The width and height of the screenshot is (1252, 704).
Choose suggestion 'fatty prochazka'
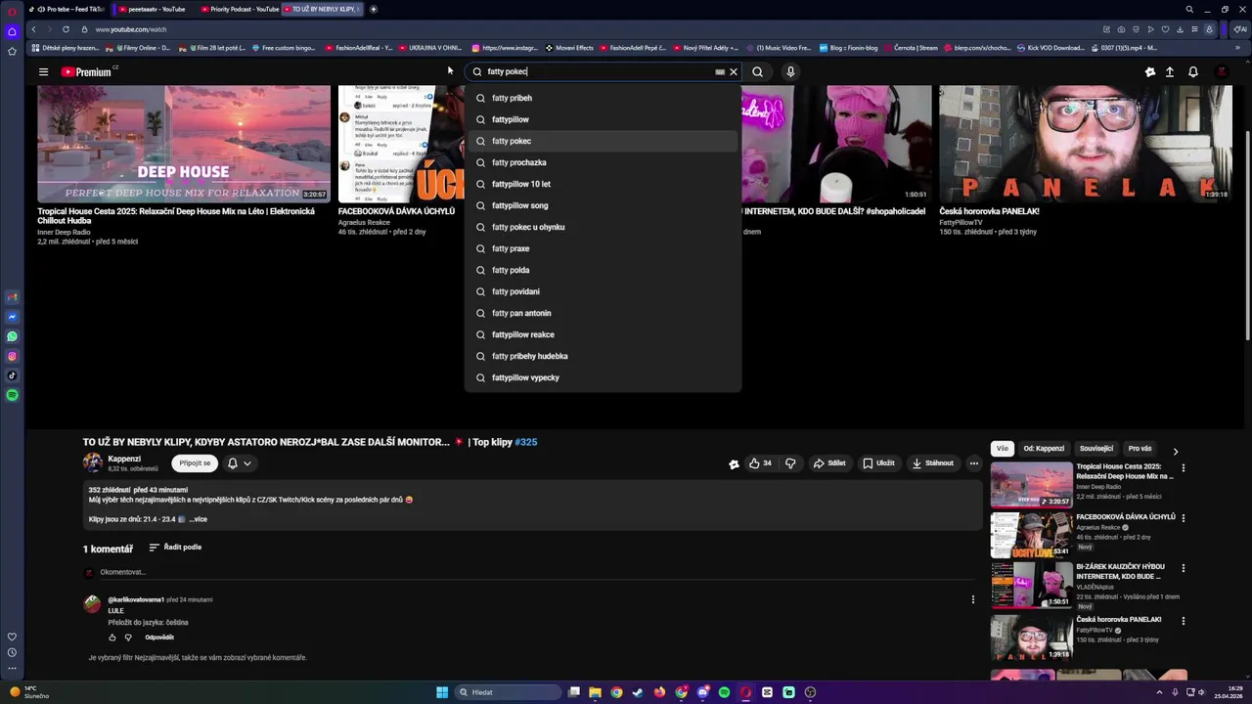click(603, 162)
